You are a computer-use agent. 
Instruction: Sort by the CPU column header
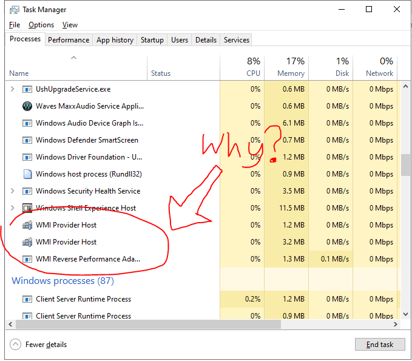pos(242,67)
